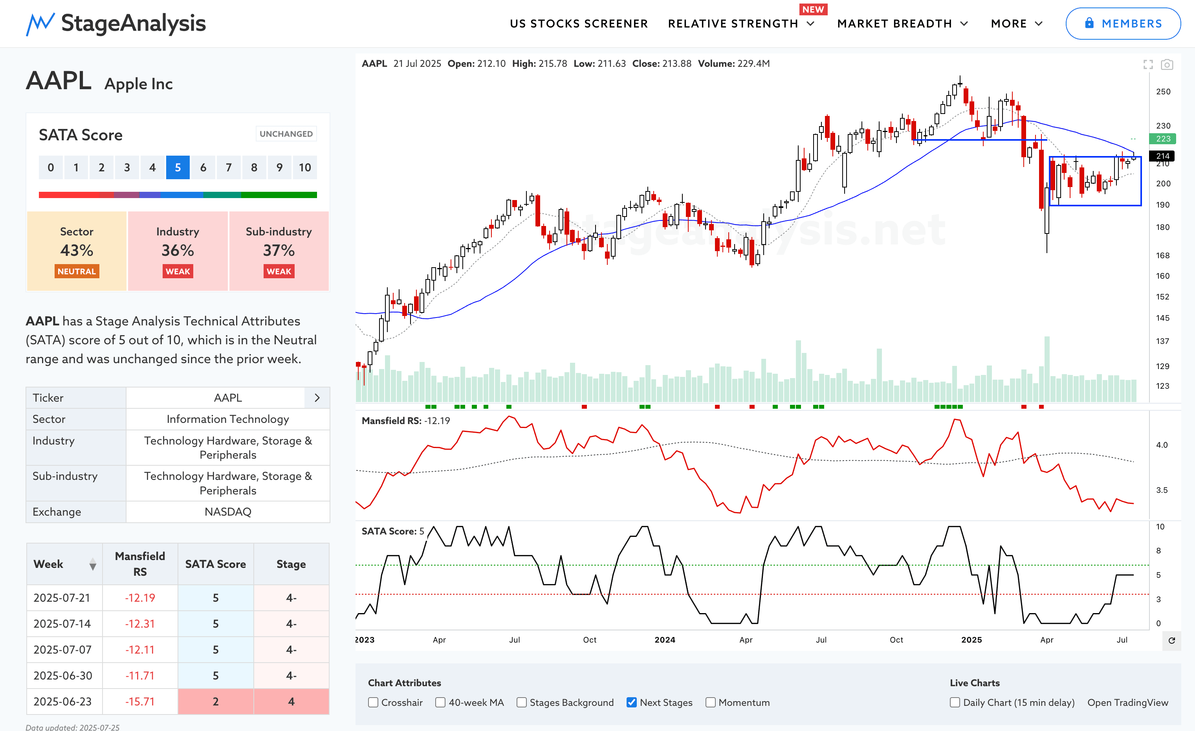Viewport: 1195px width, 731px height.
Task: Select SATA score box 5 highlighted blue
Action: (x=178, y=167)
